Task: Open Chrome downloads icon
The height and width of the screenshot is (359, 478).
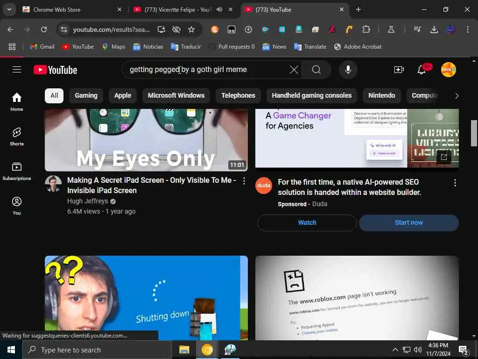Action: click(434, 29)
